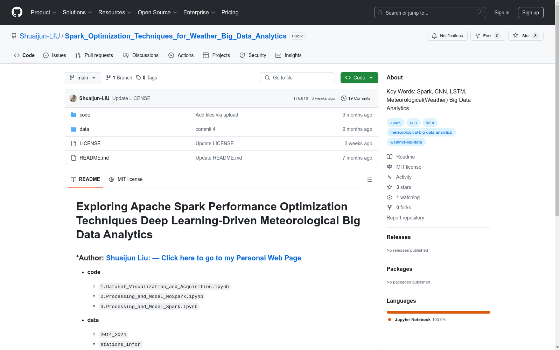Click the spark topic tag
Image resolution: width=560 pixels, height=350 pixels.
[395, 122]
